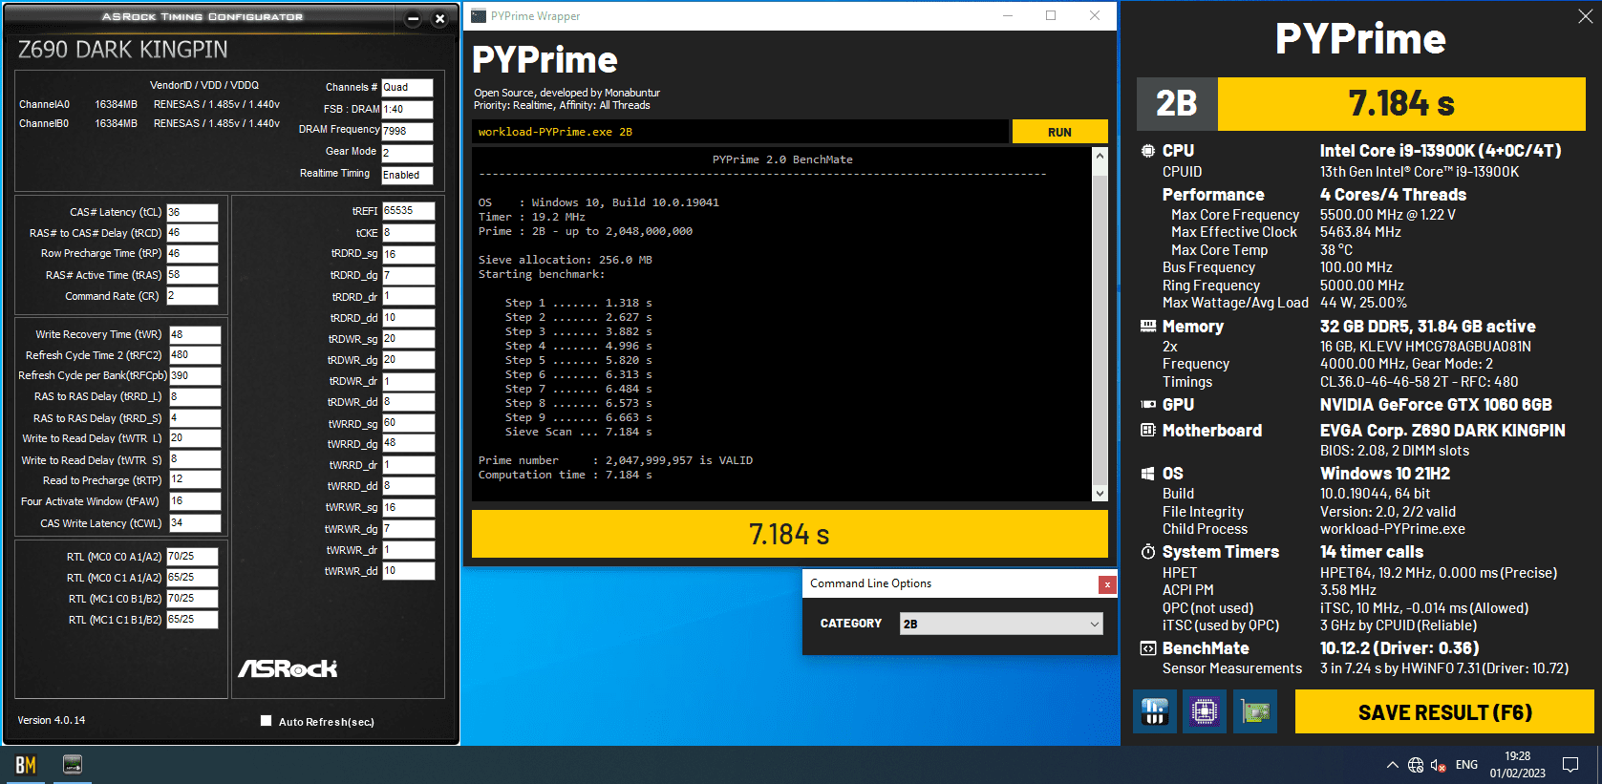Click Refresh Cycle Time 2 (tRFC2) field
This screenshot has height=784, width=1602.
[195, 354]
